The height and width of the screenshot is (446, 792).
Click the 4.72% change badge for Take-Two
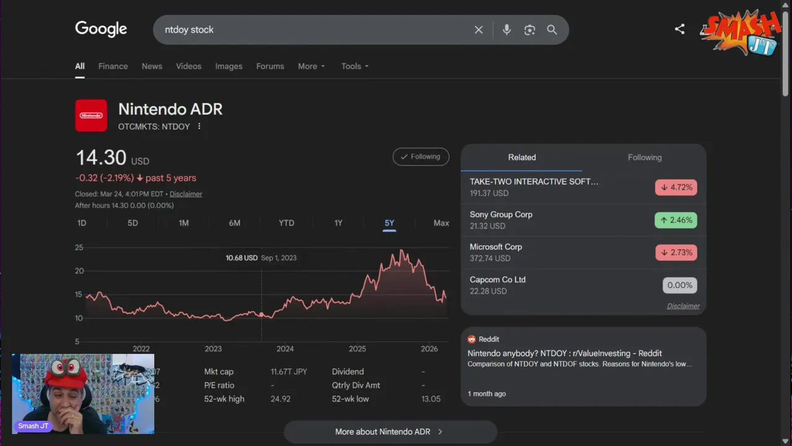[676, 187]
